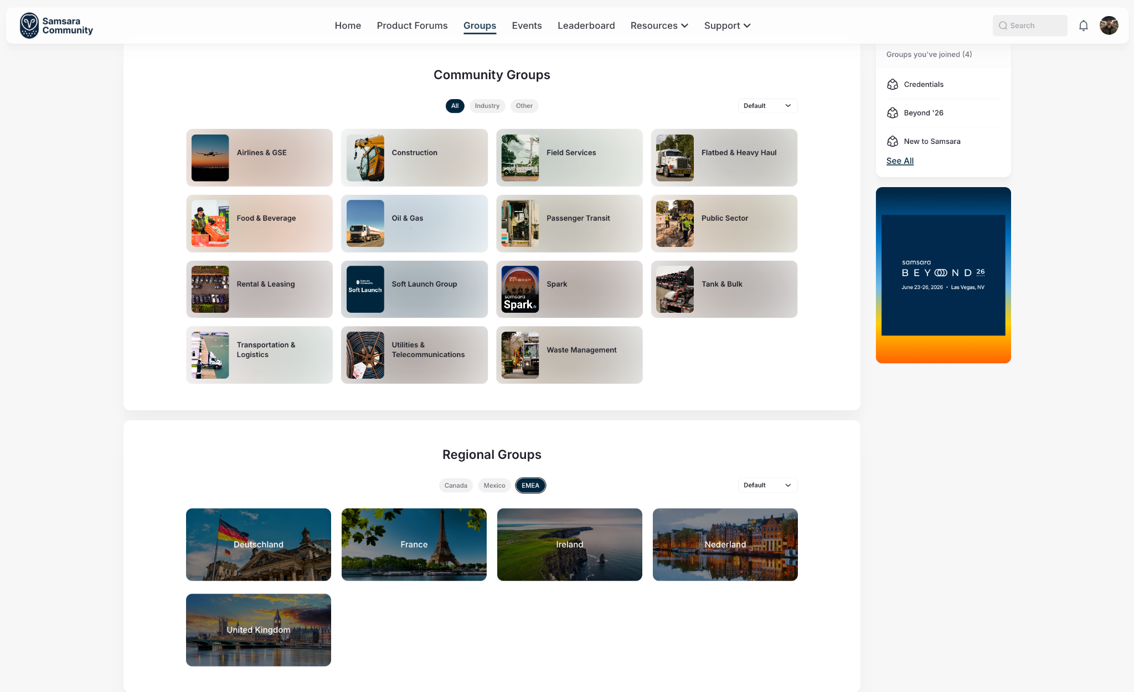Open the France regional group
This screenshot has height=692, width=1134.
tap(414, 545)
